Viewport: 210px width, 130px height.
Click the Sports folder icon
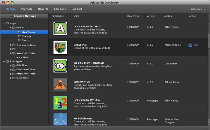pyautogui.click(x=20, y=40)
